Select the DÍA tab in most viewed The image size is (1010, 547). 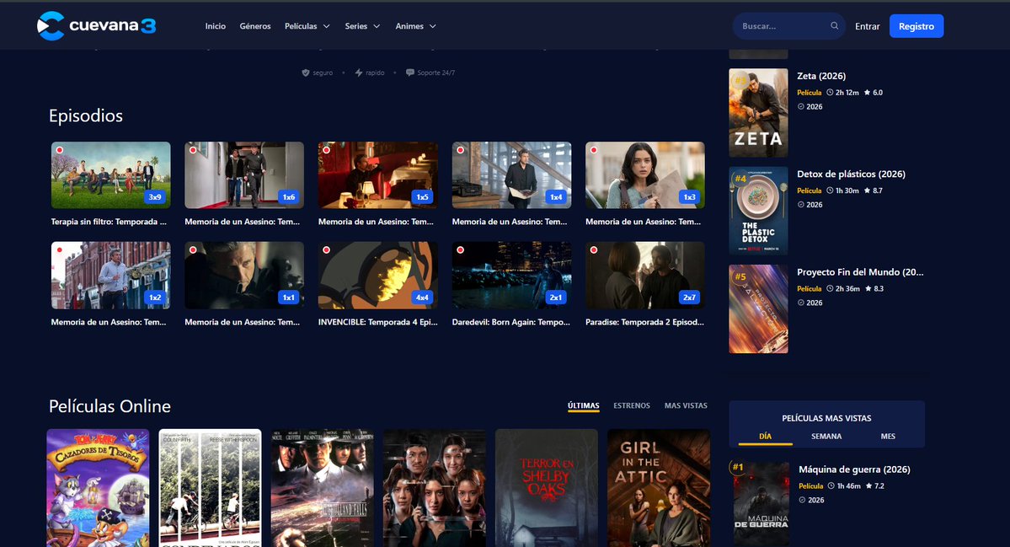pyautogui.click(x=765, y=437)
